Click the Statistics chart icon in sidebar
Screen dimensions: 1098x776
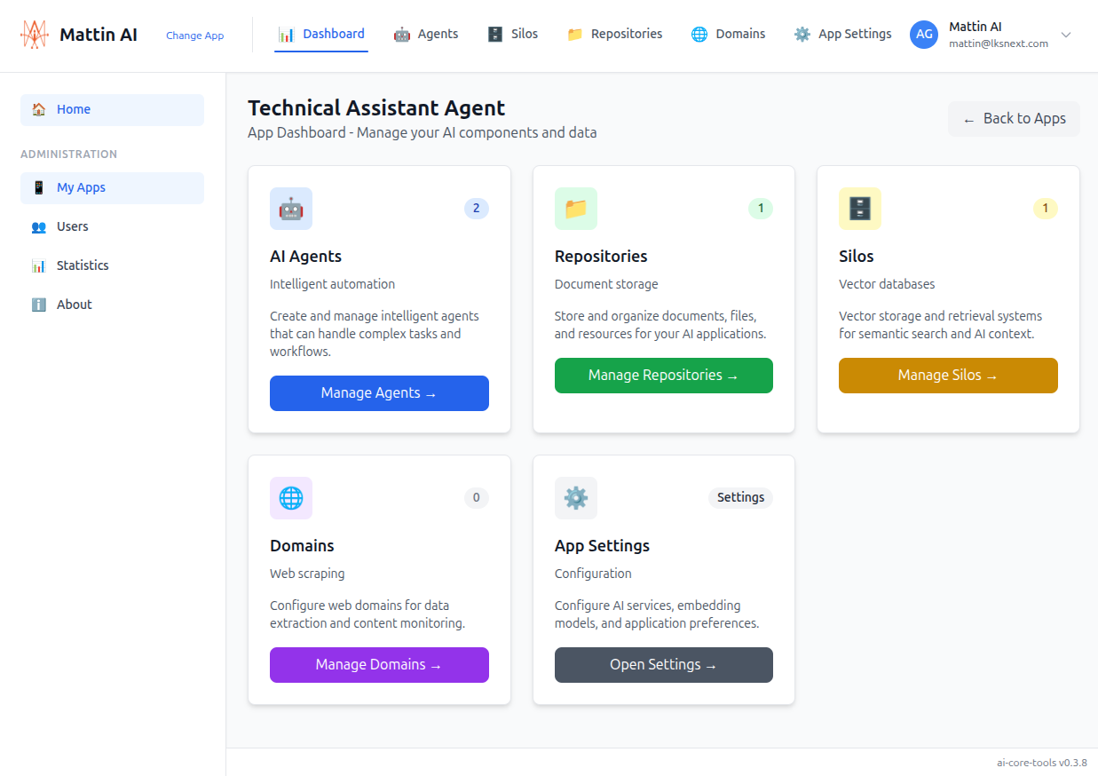pos(39,265)
